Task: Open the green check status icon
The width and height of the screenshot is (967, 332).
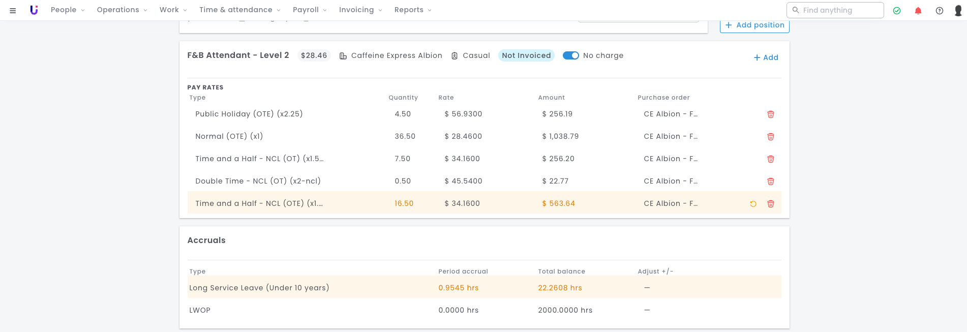Action: pyautogui.click(x=897, y=10)
